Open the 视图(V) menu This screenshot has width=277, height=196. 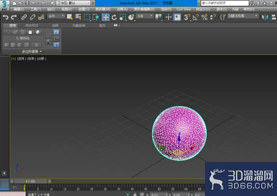click(x=67, y=10)
